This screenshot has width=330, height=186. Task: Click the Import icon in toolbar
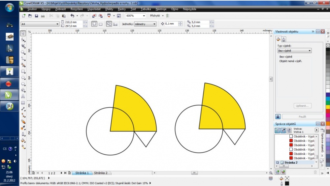pyautogui.click(x=94, y=16)
